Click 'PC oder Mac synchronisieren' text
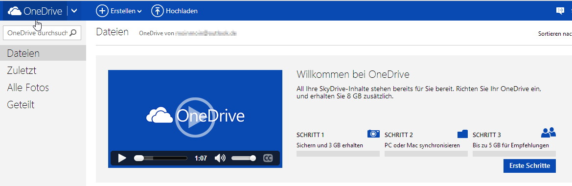The width and height of the screenshot is (572, 186). tap(422, 145)
